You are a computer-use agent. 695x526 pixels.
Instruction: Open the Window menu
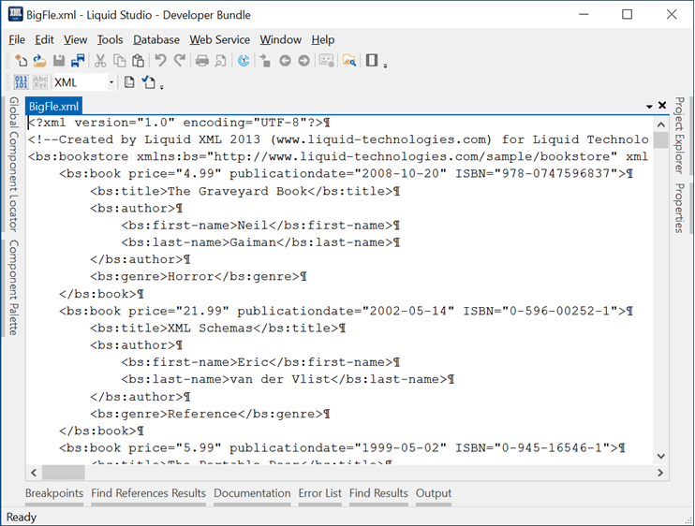[281, 40]
